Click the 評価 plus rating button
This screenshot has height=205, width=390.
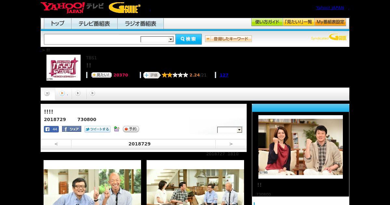coord(151,75)
